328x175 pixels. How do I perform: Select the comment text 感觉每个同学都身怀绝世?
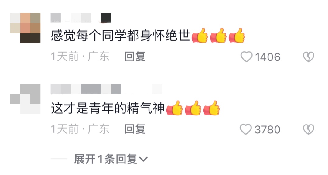(121, 36)
